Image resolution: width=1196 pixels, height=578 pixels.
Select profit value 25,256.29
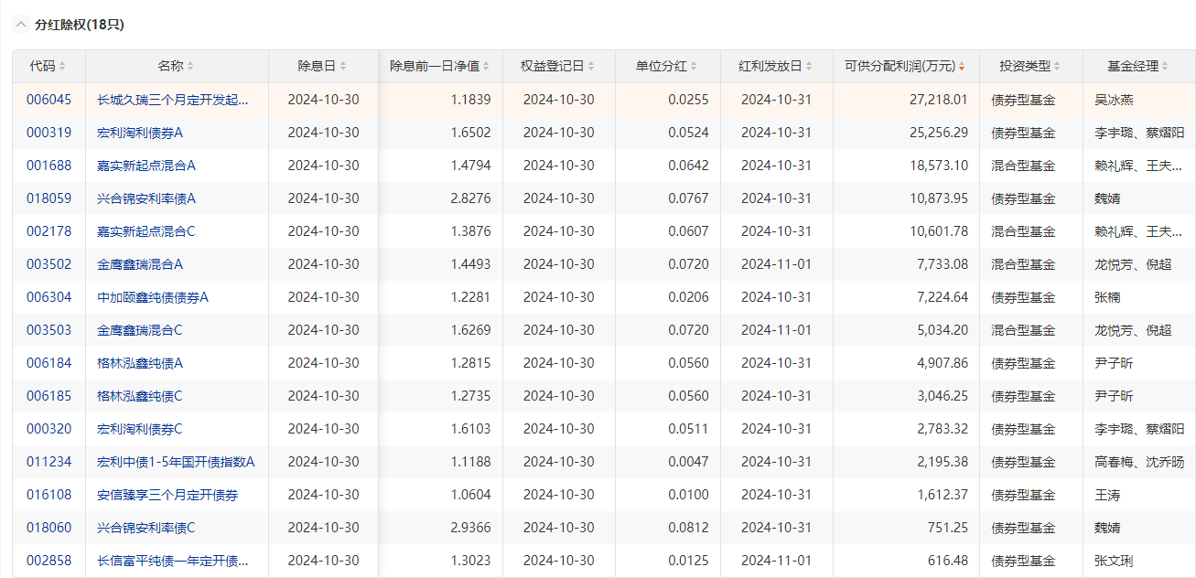pos(939,133)
